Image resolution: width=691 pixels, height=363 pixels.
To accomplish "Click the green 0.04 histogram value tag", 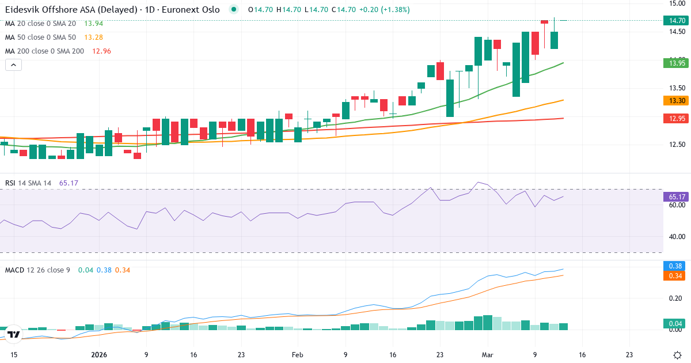I will pos(676,324).
